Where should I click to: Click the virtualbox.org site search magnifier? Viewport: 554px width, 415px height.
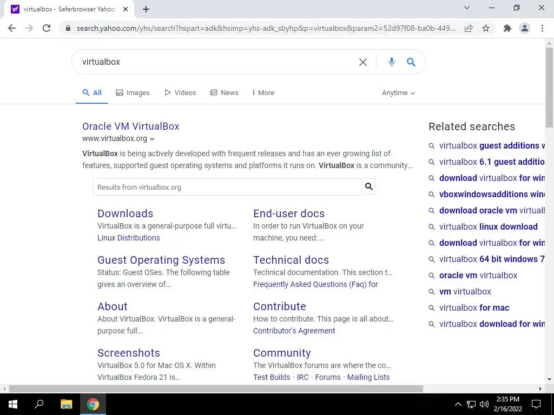368,186
